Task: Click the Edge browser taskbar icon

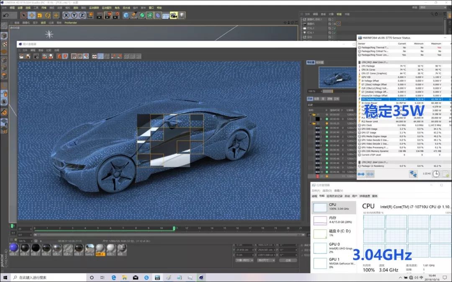Action: pyautogui.click(x=114, y=277)
